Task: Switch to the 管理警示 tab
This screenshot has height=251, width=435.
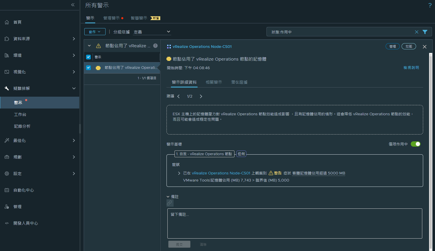Action: click(x=111, y=18)
